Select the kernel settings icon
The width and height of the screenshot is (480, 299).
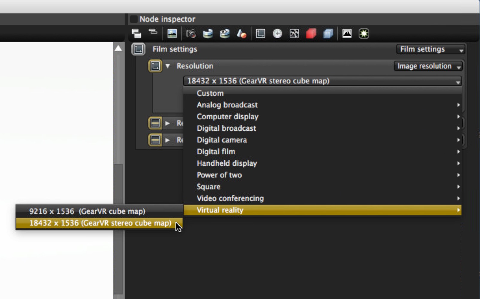pos(294,33)
